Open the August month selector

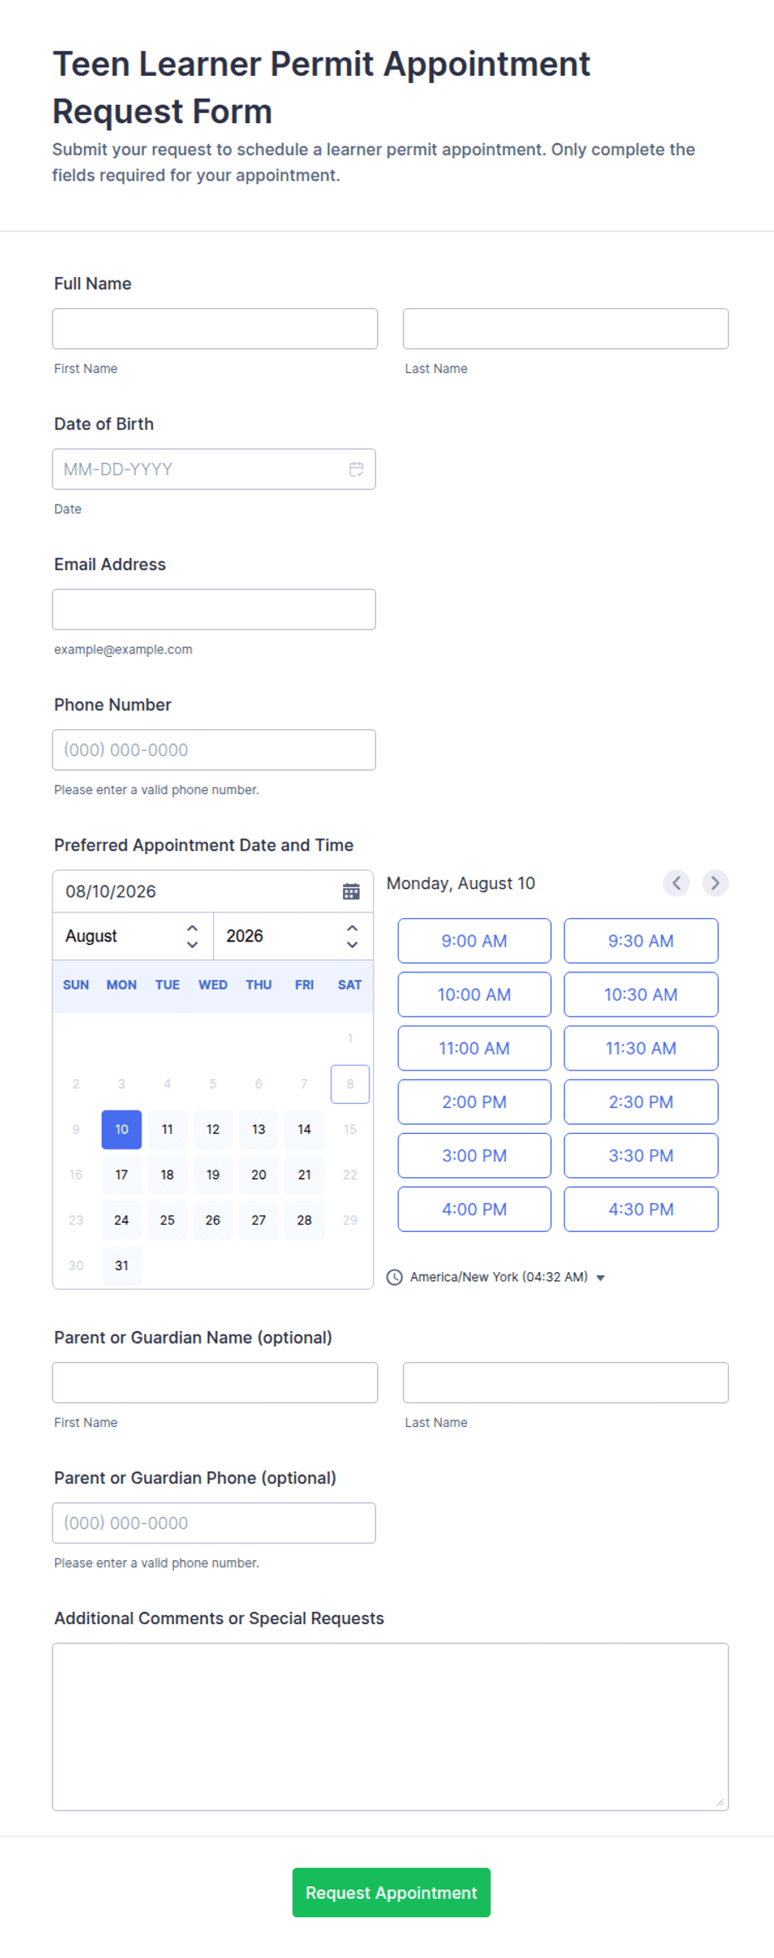[x=133, y=937]
